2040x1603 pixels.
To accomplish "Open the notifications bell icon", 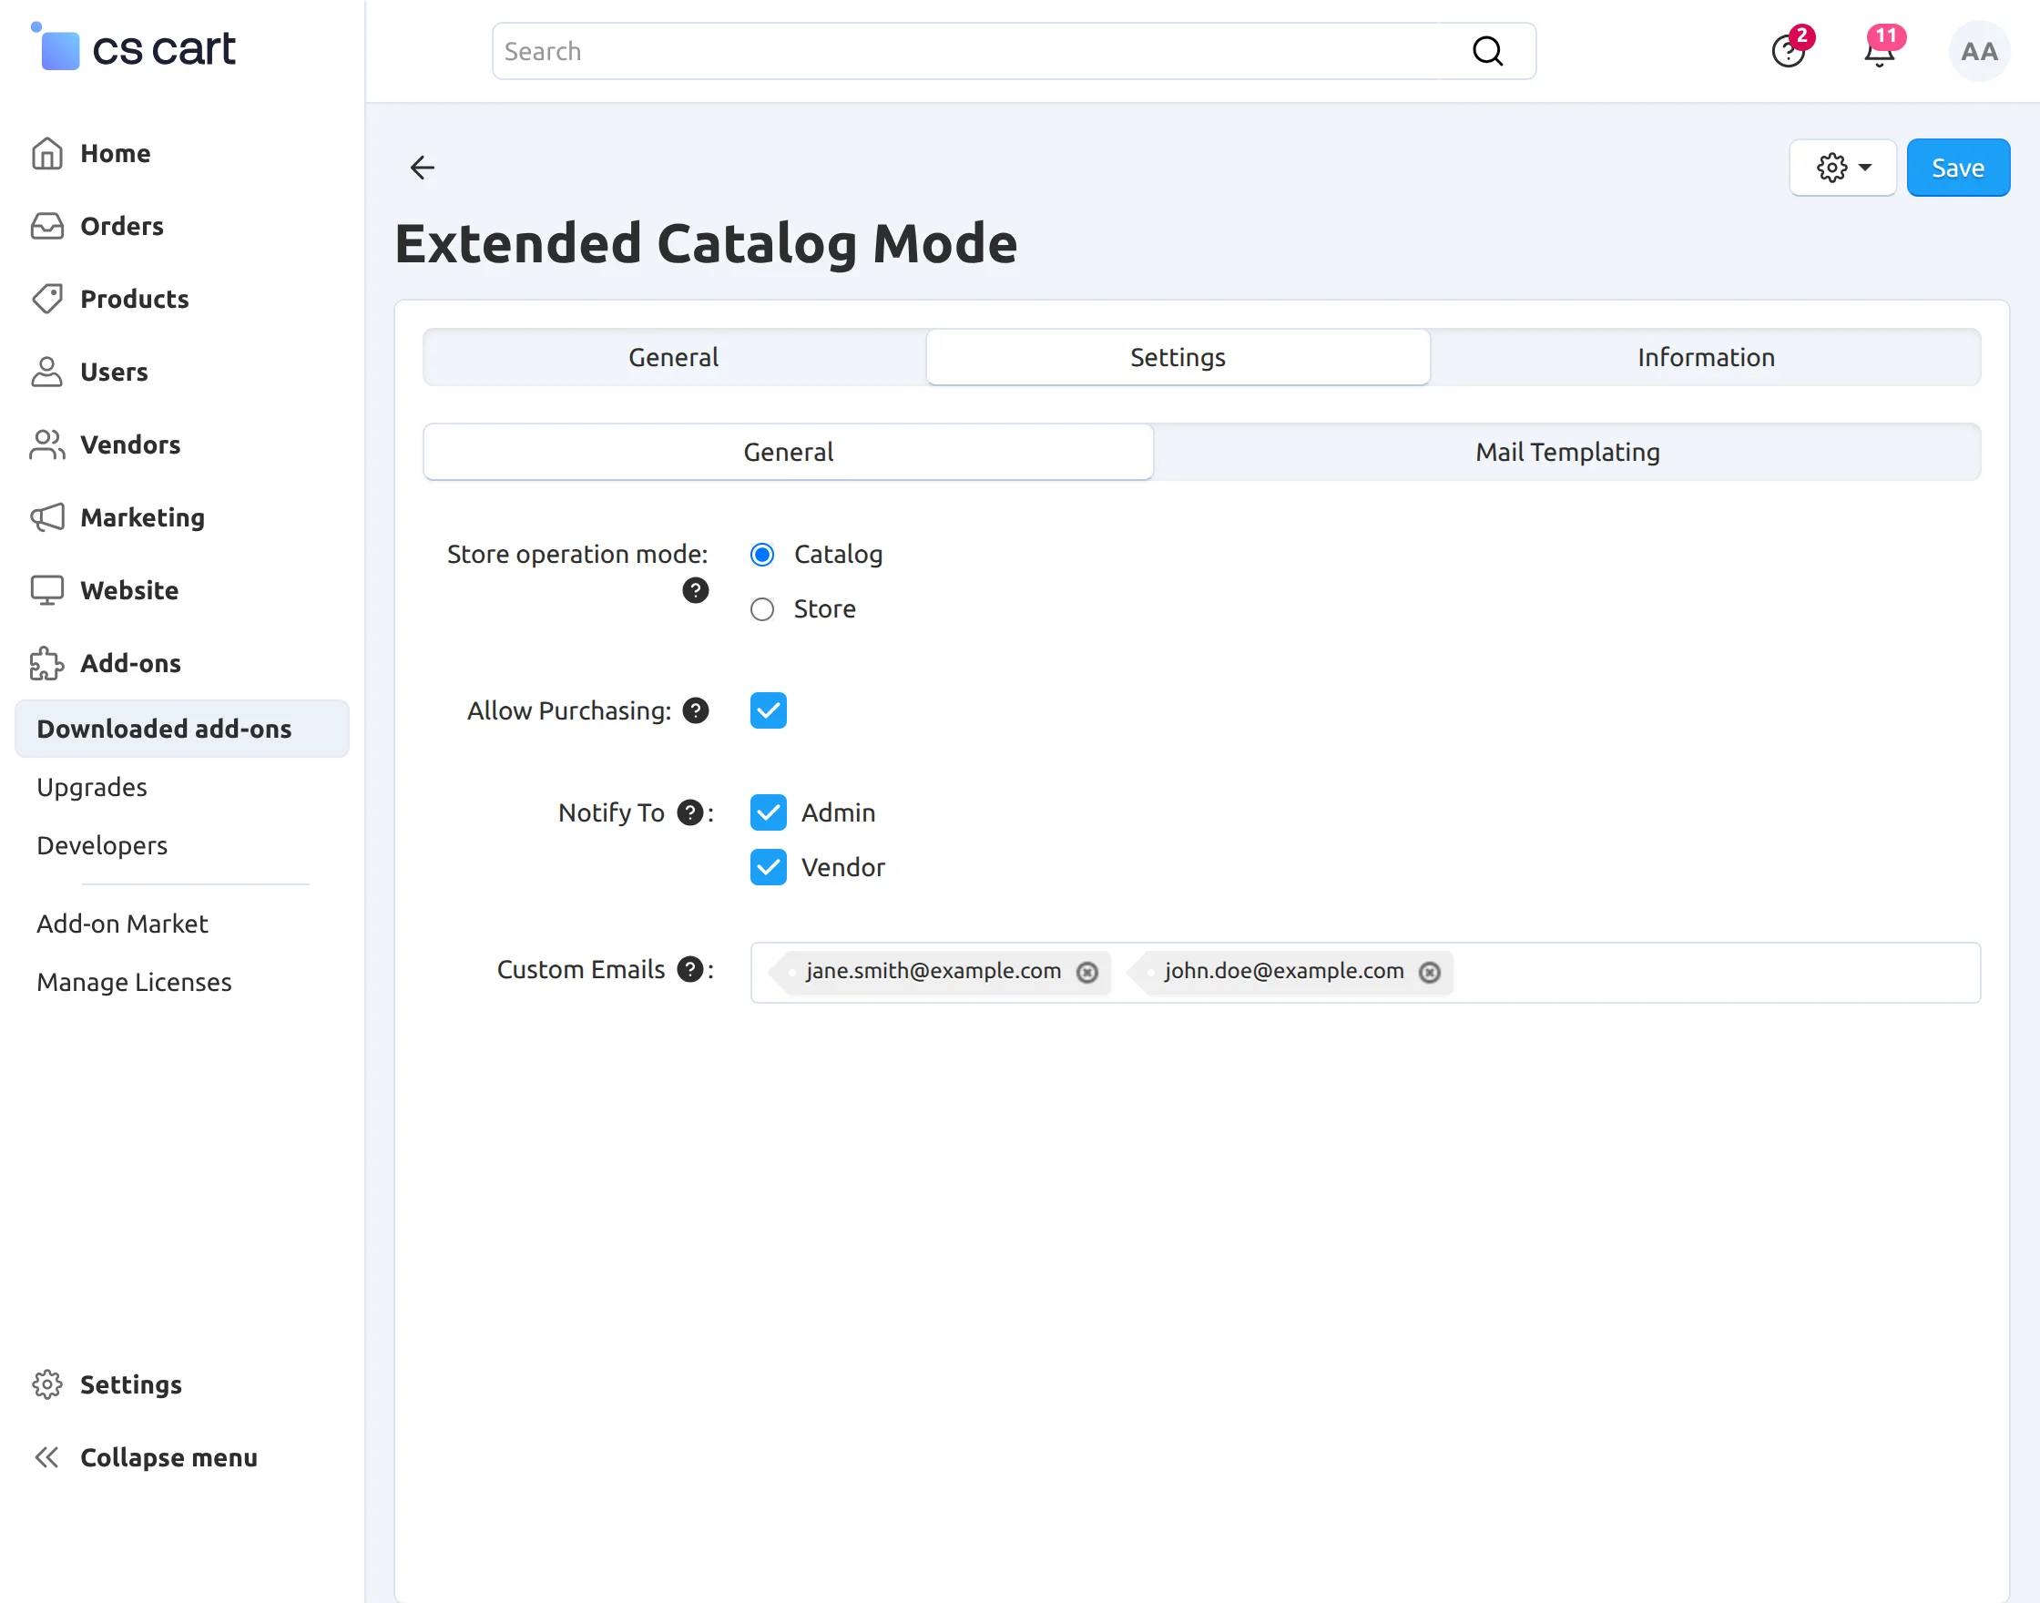I will pyautogui.click(x=1880, y=51).
